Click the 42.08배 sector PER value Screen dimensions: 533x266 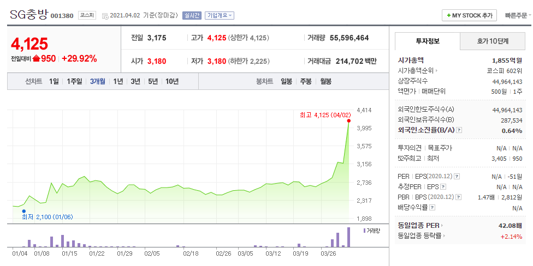(x=510, y=225)
